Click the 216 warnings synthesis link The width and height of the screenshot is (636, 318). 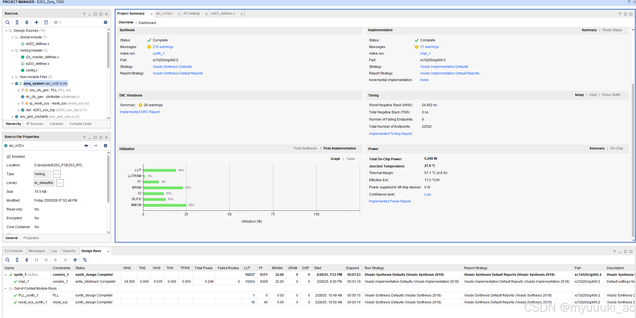[163, 47]
